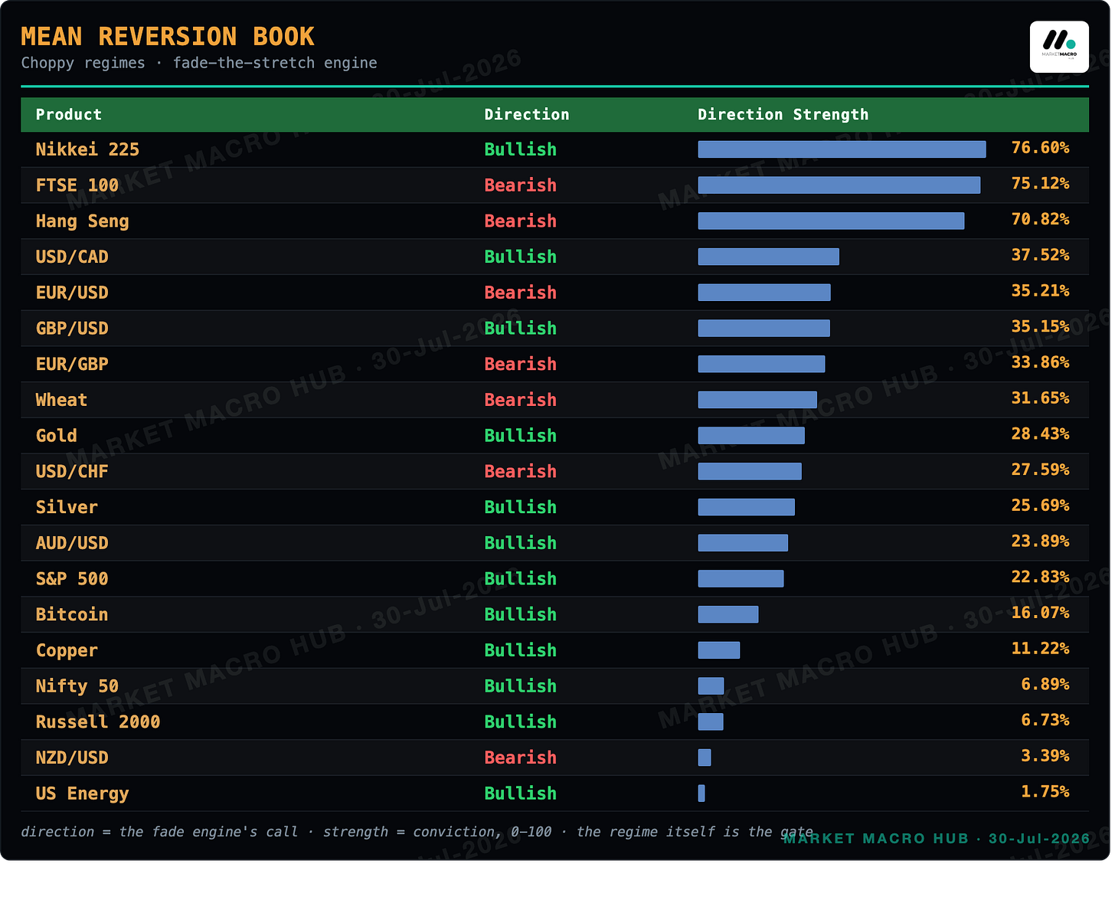
Task: Click the Copper strength bar
Action: click(x=719, y=650)
